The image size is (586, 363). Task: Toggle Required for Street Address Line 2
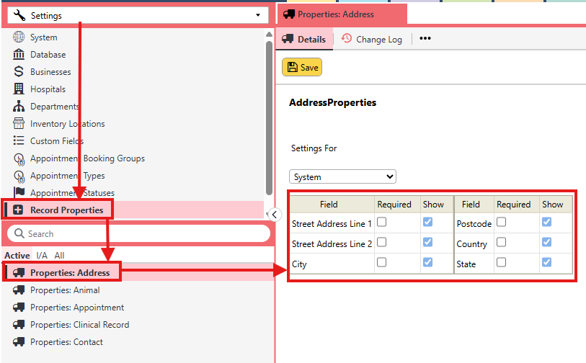381,243
